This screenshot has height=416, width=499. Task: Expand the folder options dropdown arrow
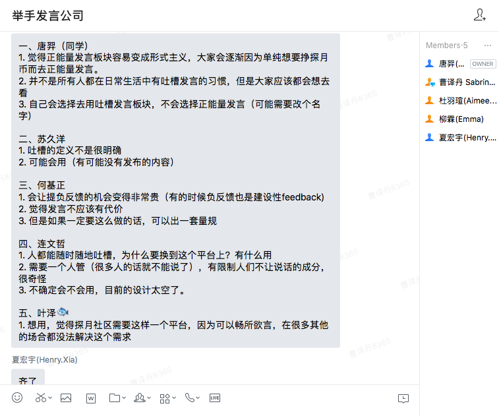point(124,398)
